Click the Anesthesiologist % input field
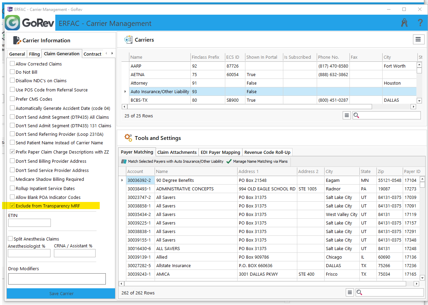The height and width of the screenshot is (305, 428). pyautogui.click(x=29, y=253)
